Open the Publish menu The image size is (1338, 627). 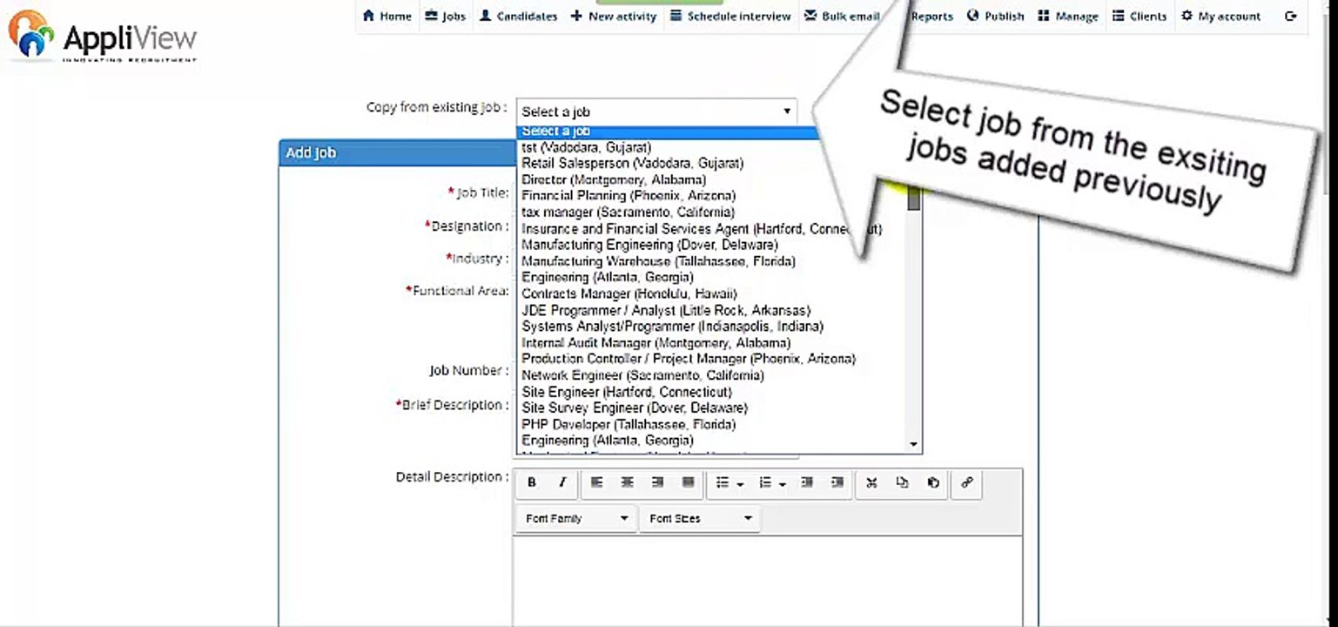[x=995, y=16]
